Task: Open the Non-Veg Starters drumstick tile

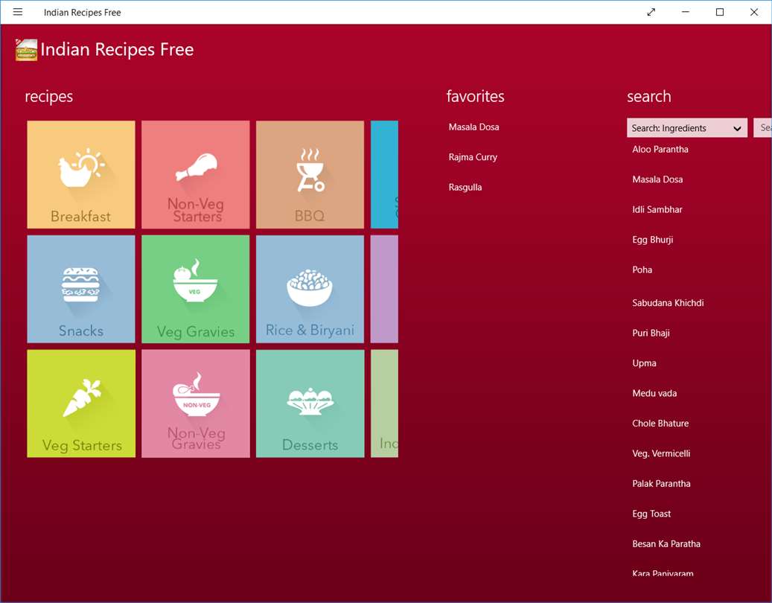Action: (196, 174)
